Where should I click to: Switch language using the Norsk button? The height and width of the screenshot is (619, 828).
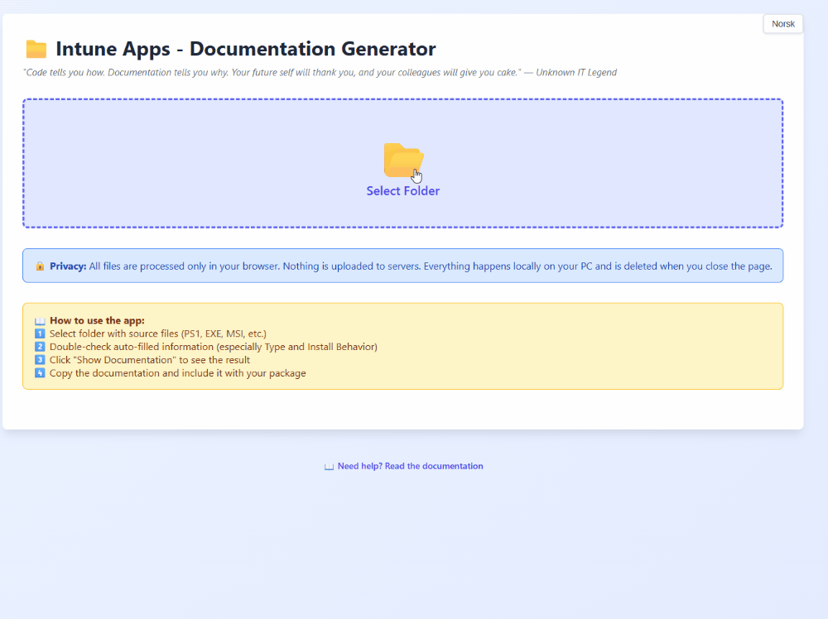point(782,23)
